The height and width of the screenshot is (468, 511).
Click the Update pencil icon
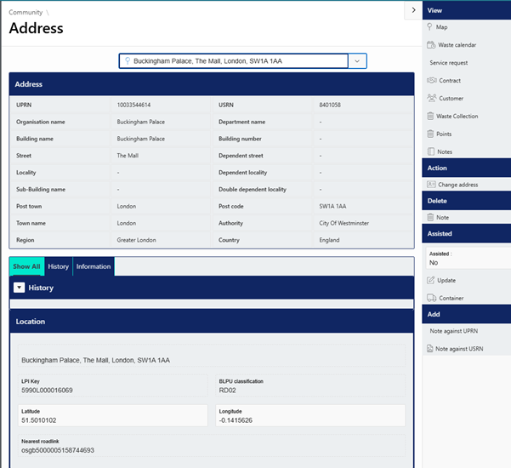click(431, 280)
